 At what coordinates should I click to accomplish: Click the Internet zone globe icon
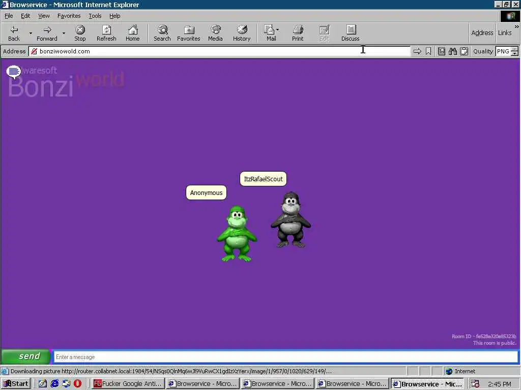tap(449, 371)
